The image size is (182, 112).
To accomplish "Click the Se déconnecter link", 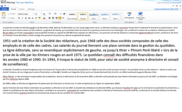I will tap(176, 3).
